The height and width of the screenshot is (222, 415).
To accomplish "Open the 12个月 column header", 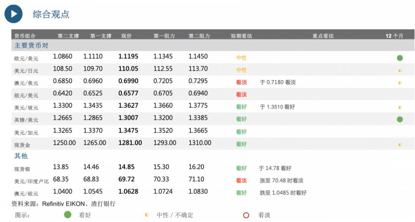I will click(x=395, y=36).
